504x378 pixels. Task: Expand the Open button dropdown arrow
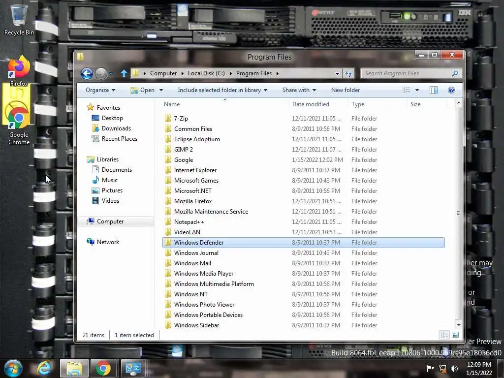click(x=161, y=90)
